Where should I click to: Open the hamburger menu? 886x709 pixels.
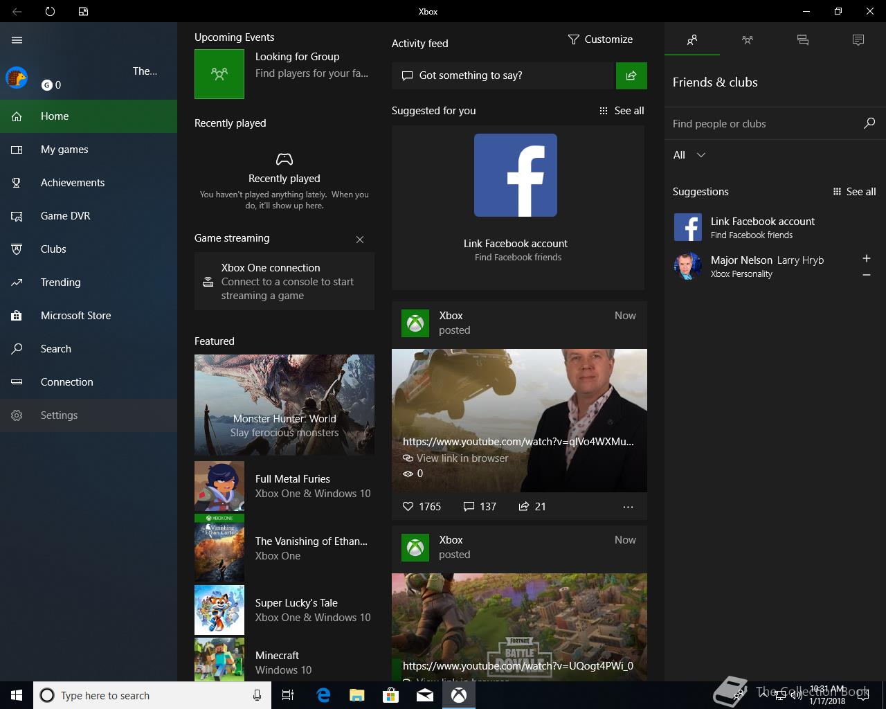(17, 40)
